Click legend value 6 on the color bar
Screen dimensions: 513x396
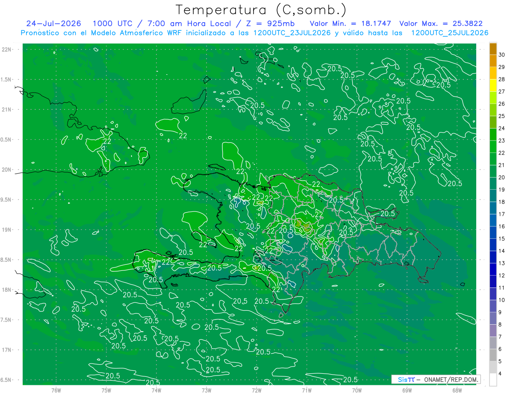pyautogui.click(x=500, y=349)
